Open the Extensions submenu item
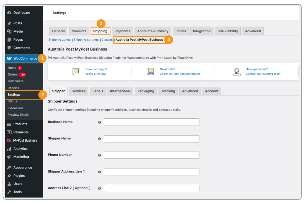The width and height of the screenshot is (305, 203). 16,108
